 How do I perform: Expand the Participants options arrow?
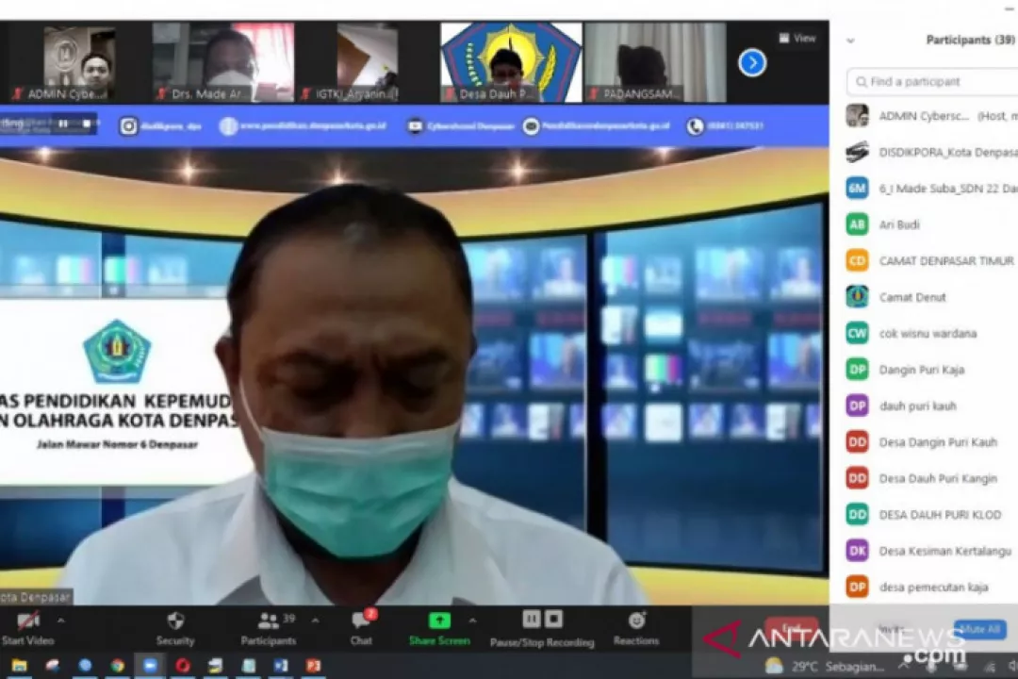[x=315, y=621]
